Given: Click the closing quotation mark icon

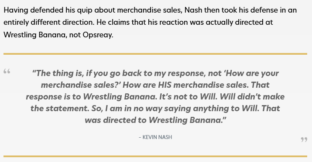Looking at the screenshot, I should click(x=304, y=139).
